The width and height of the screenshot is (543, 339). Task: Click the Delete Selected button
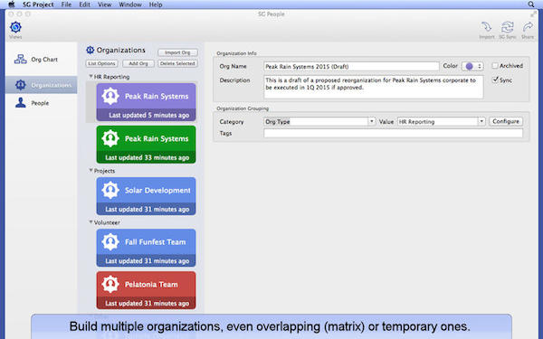[177, 63]
